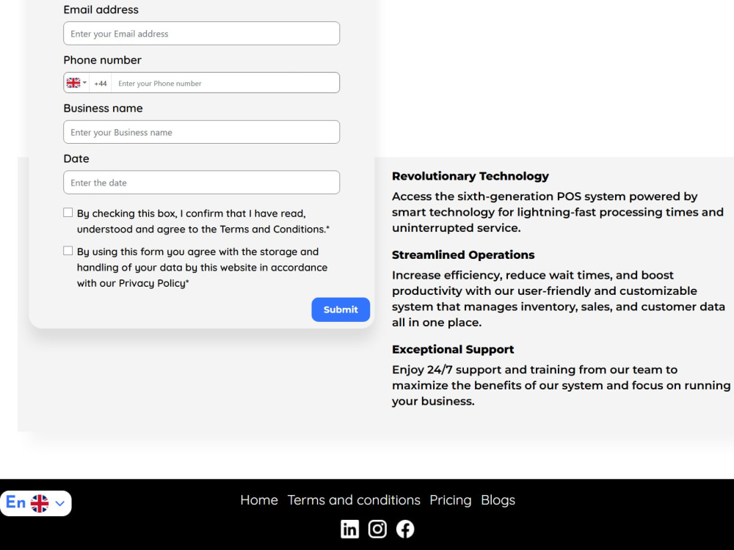Click the Date label
734x550 pixels.
point(76,159)
